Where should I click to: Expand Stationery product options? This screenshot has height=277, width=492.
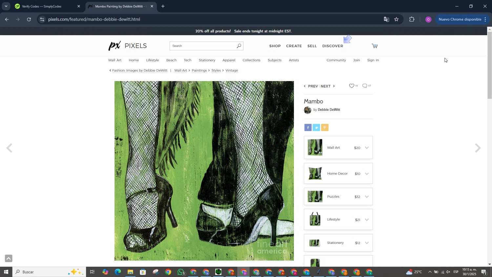coord(367,243)
